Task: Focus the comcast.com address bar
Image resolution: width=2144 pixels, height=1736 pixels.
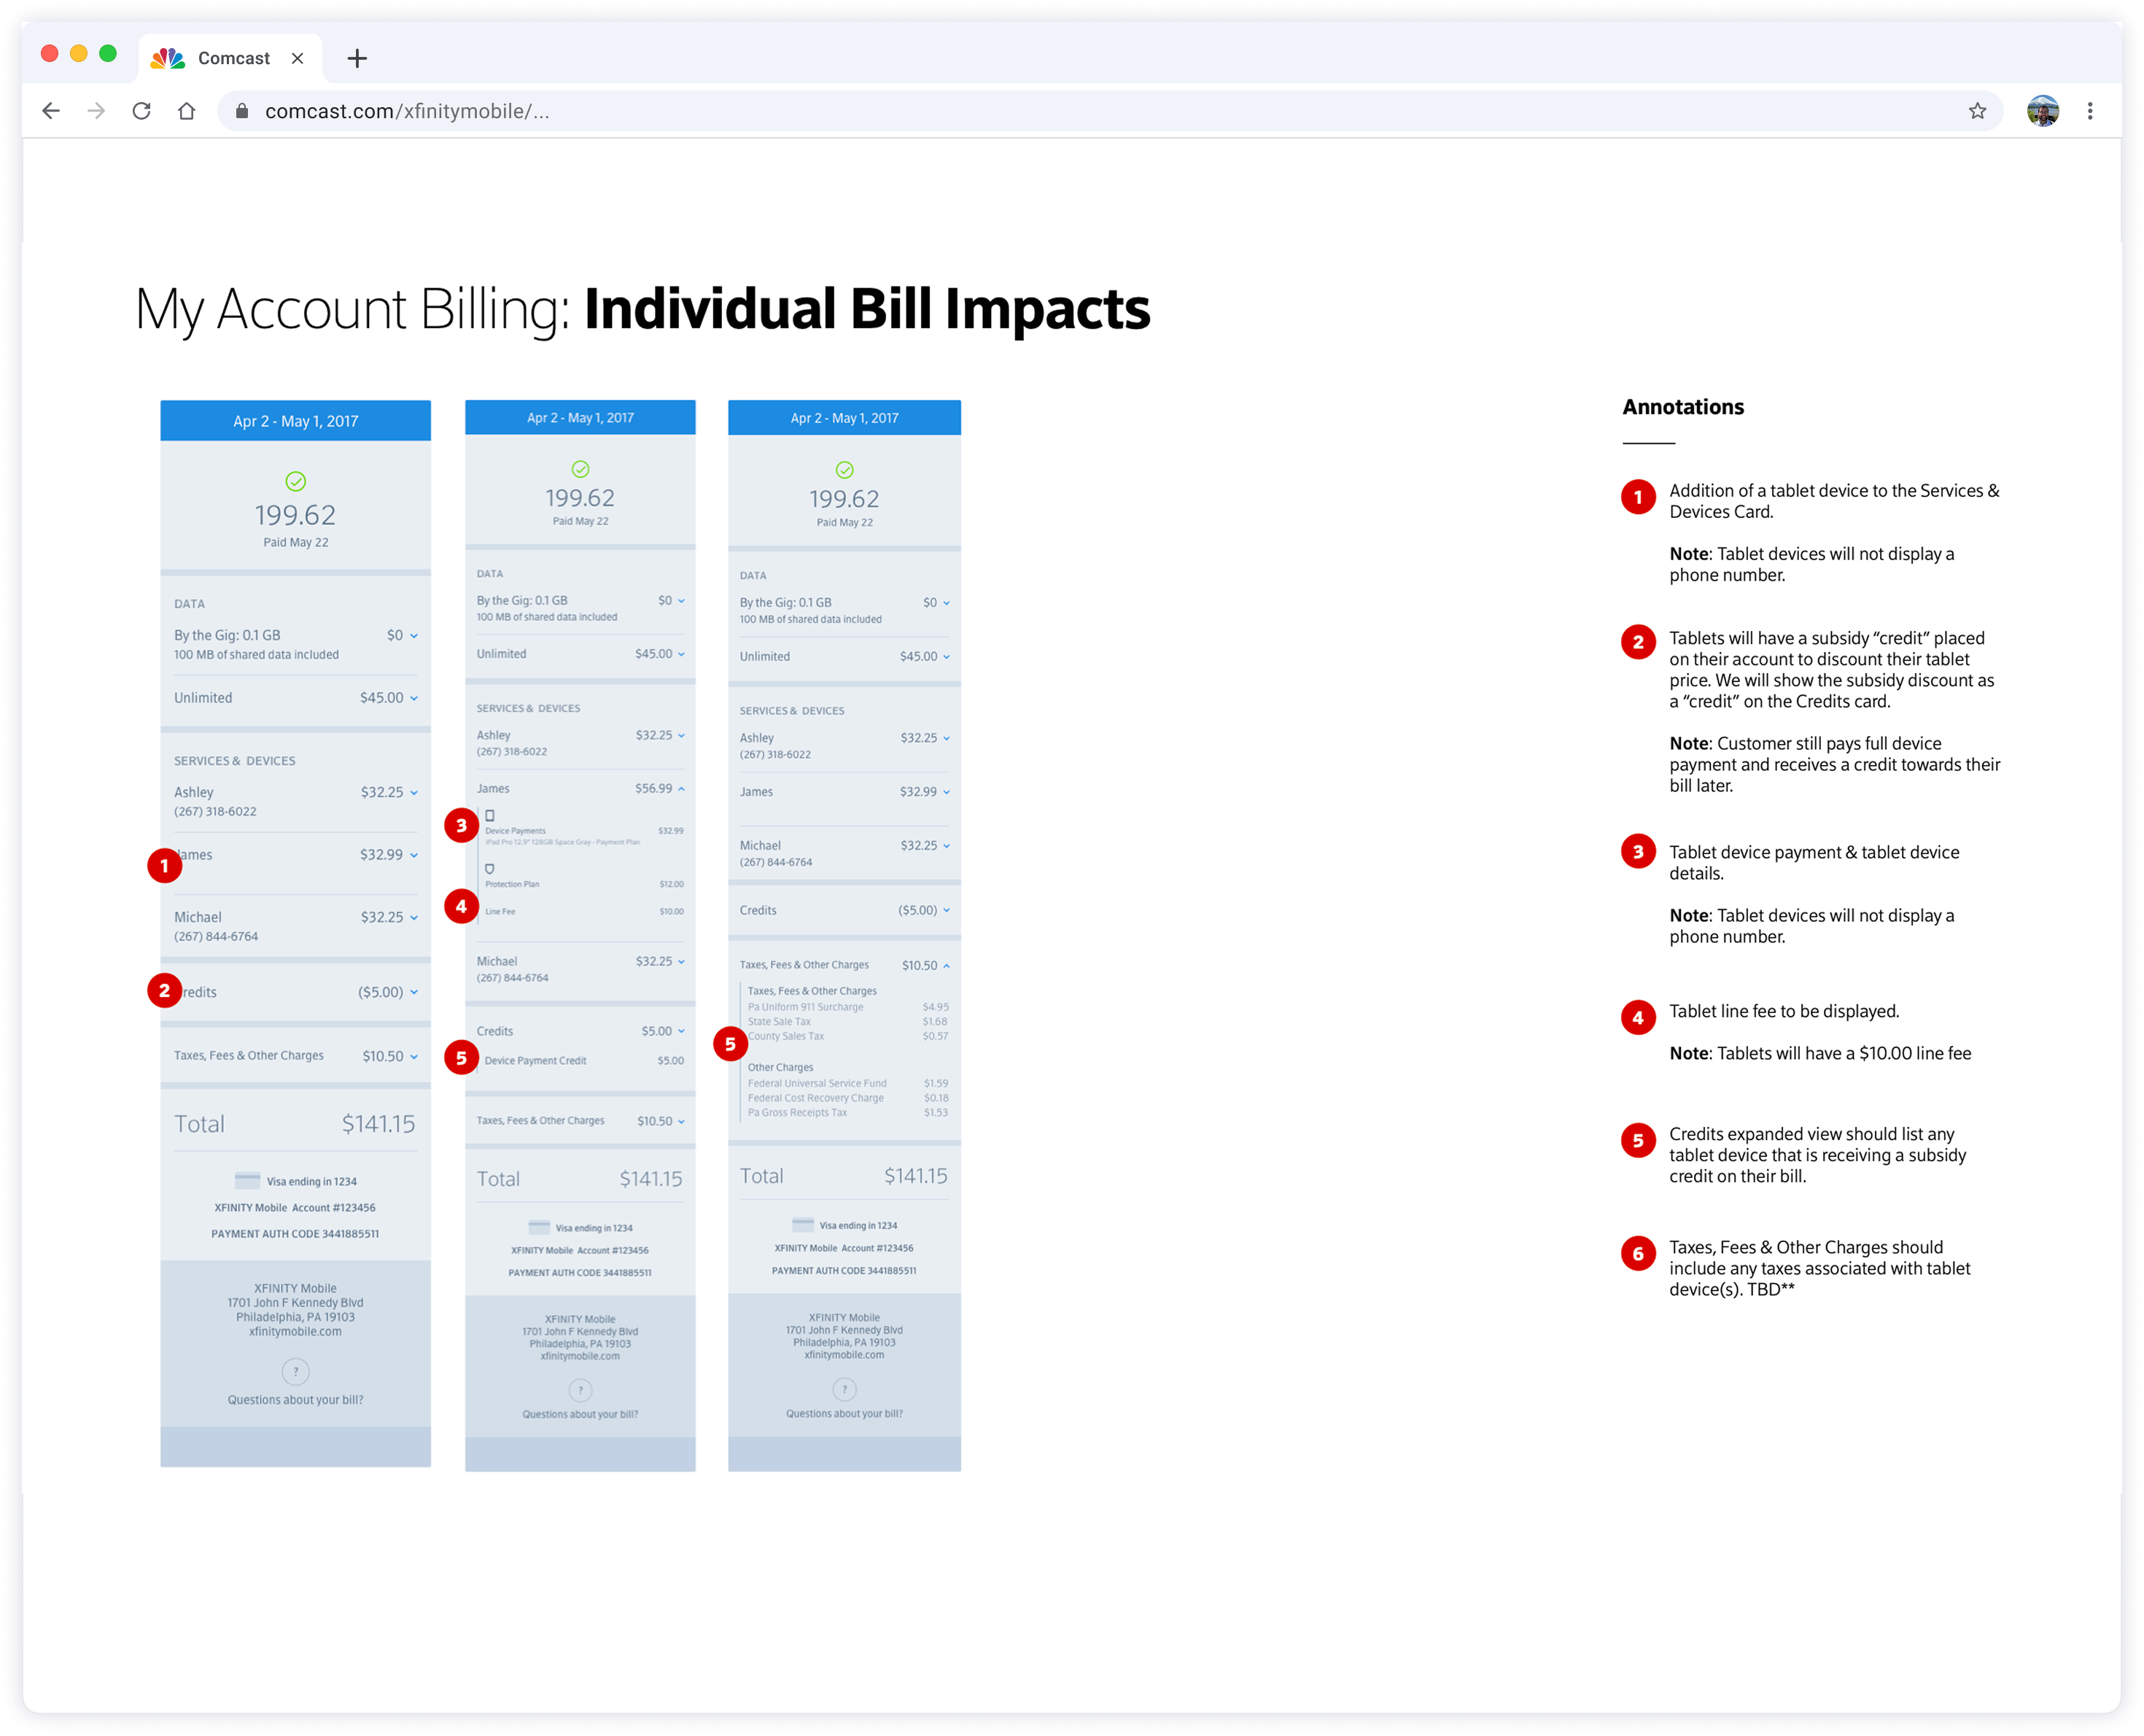Action: (1109, 111)
